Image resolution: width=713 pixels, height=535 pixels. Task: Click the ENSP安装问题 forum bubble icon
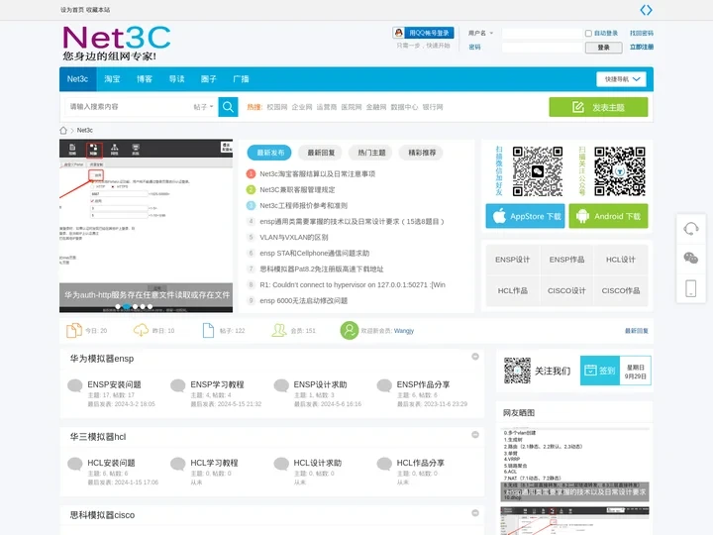click(75, 385)
